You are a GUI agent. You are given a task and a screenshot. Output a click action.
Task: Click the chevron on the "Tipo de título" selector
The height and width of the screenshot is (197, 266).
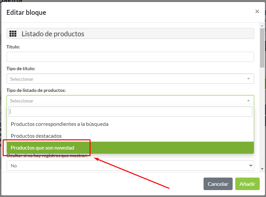pos(248,78)
